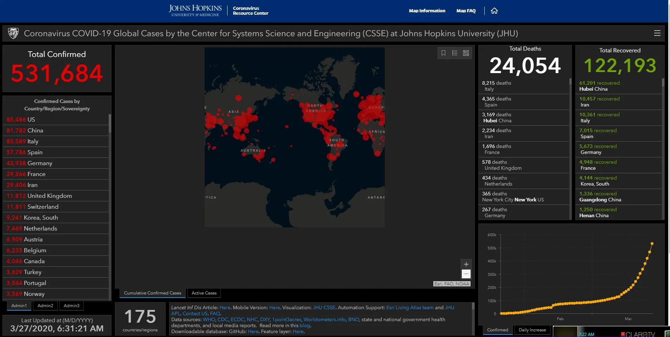
Task: Select Iran row with 29,406 cases
Action: point(56,185)
